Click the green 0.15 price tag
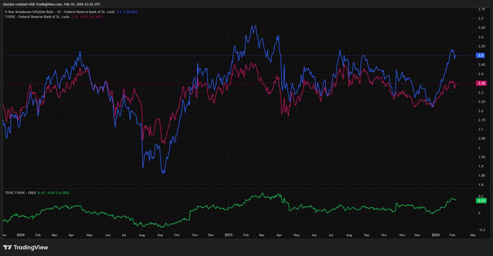Image resolution: width=493 pixels, height=256 pixels. coord(481,201)
